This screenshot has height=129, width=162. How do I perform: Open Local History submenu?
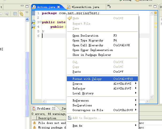[102, 93]
